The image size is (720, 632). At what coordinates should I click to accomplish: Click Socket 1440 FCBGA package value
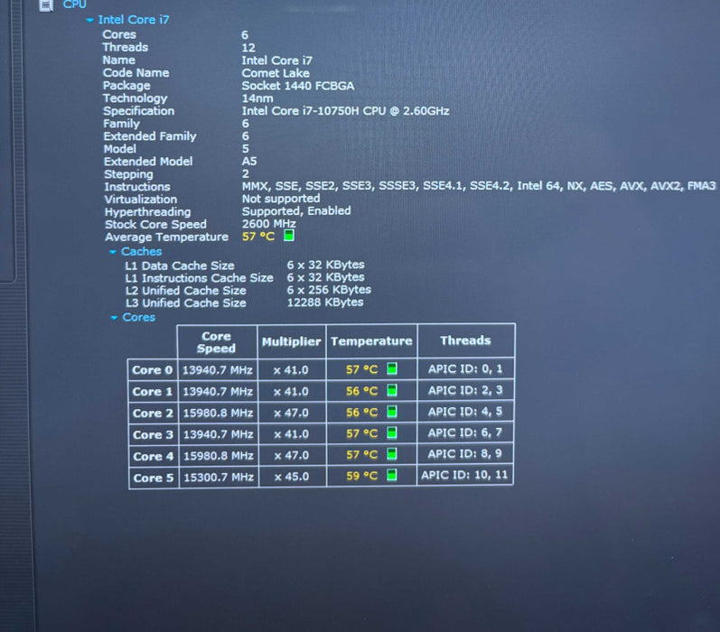298,86
